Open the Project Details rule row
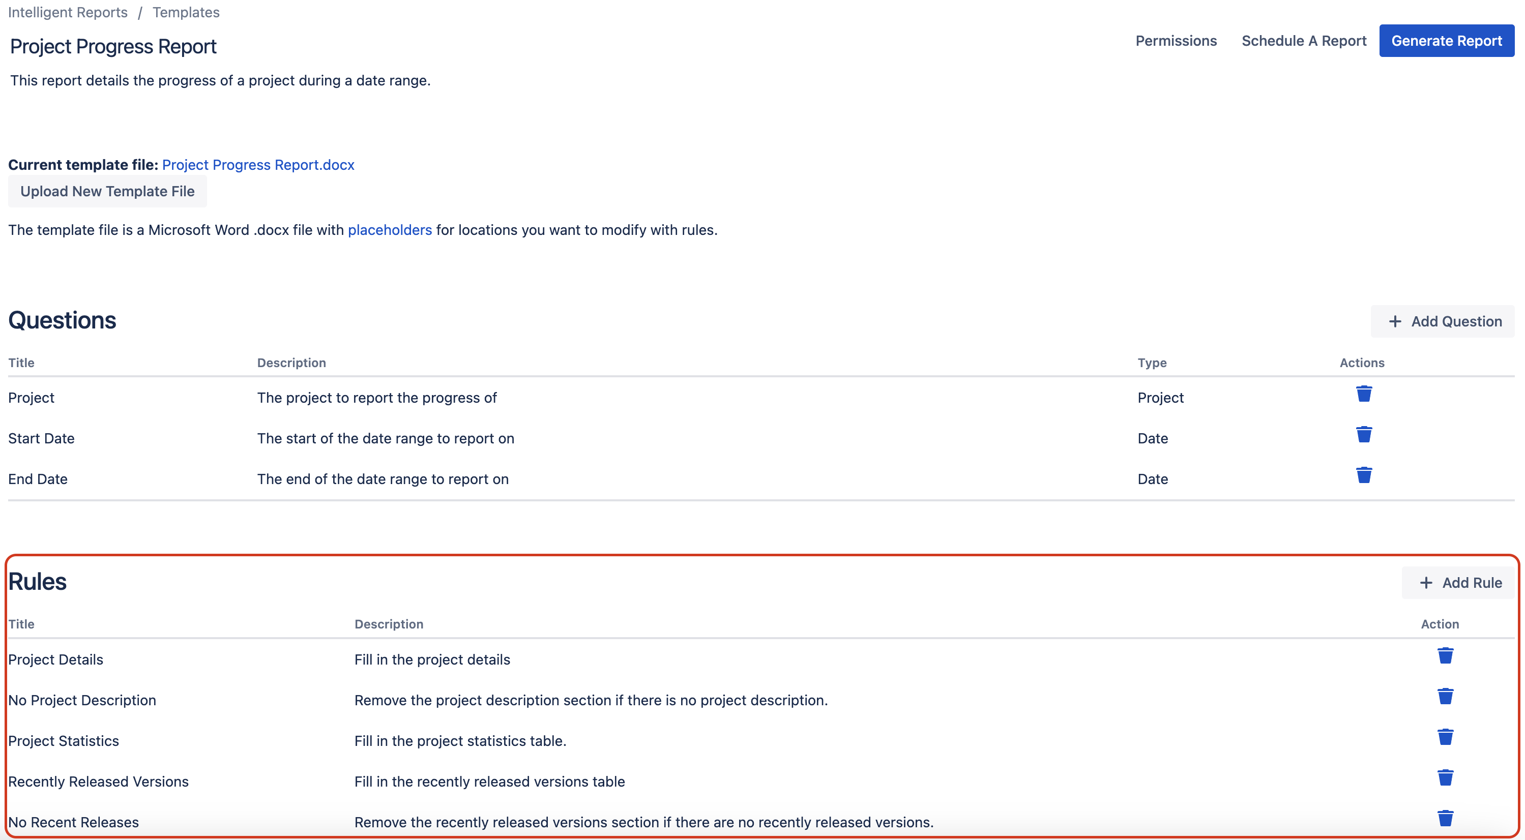 pos(55,659)
